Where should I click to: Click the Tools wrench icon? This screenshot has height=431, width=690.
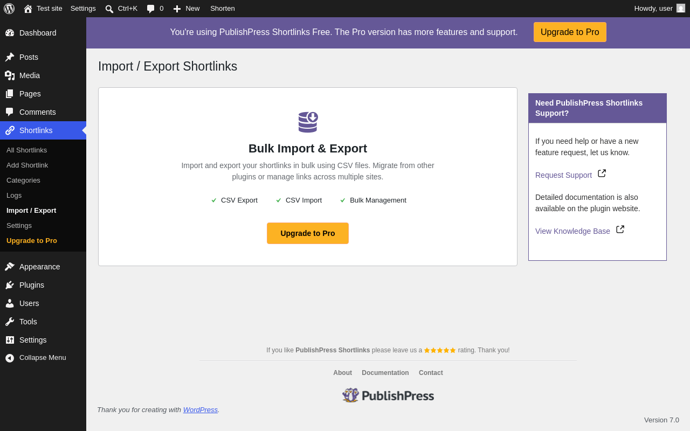[x=10, y=322]
